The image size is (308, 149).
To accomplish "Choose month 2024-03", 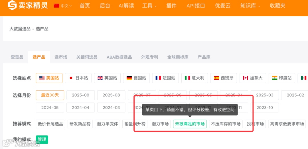I will (111, 108).
